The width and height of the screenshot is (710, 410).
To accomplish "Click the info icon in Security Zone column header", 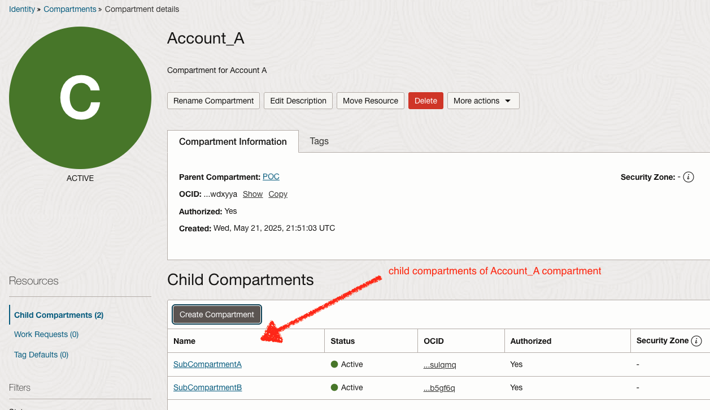I will click(x=696, y=340).
